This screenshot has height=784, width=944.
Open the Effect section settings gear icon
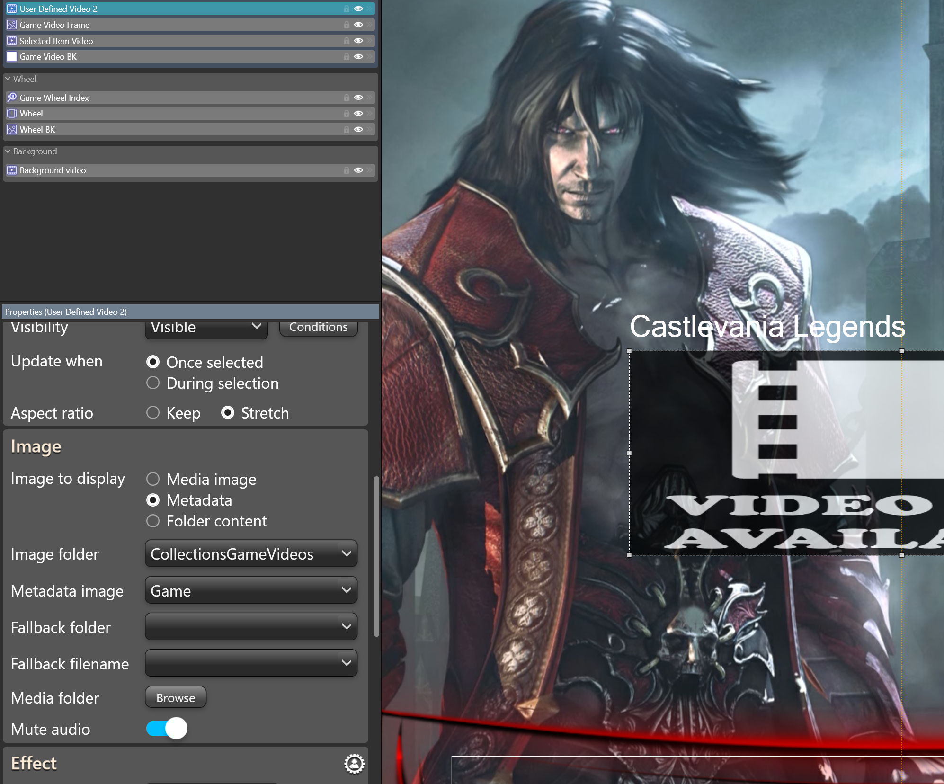coord(354,764)
